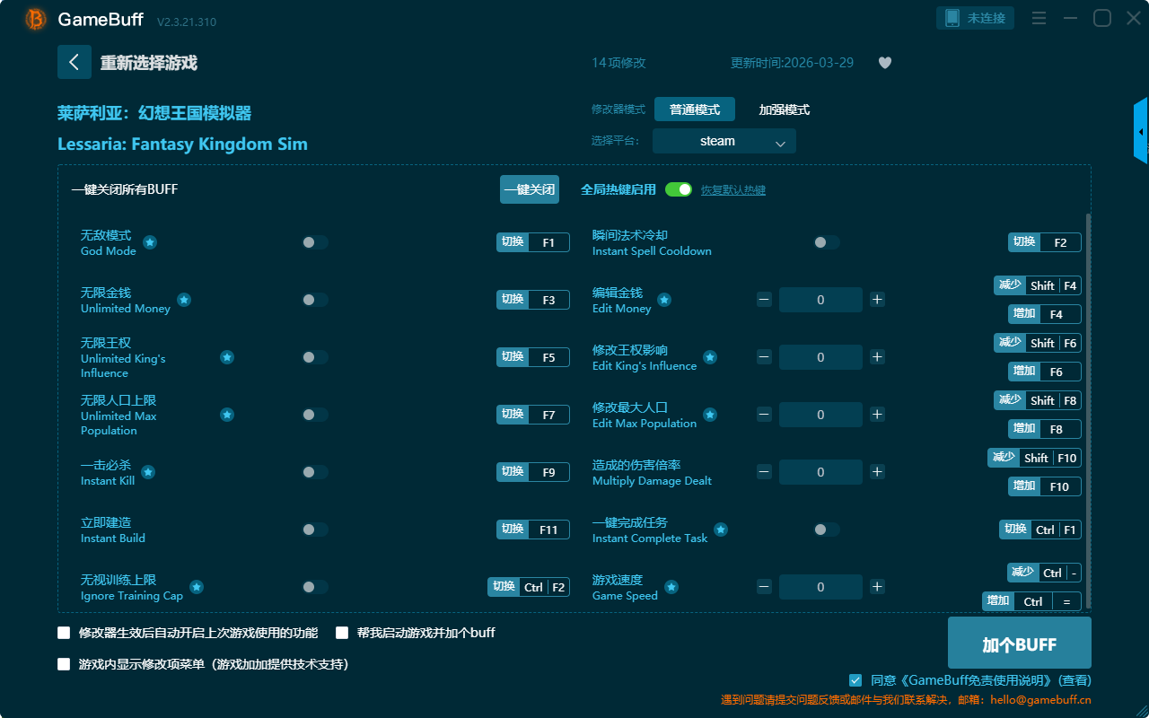Switch to 加强模式 enhanced mode tab

(784, 109)
